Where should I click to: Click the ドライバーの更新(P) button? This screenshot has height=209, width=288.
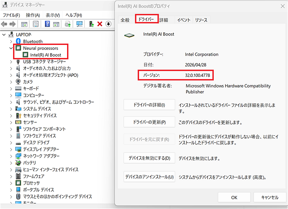coord(149,122)
